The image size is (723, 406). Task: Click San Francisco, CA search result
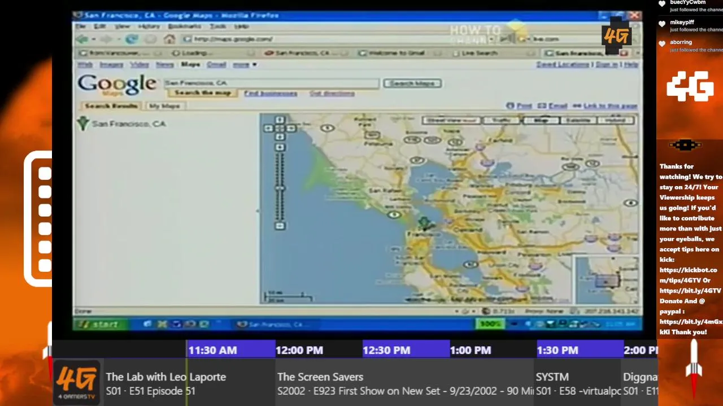click(129, 124)
